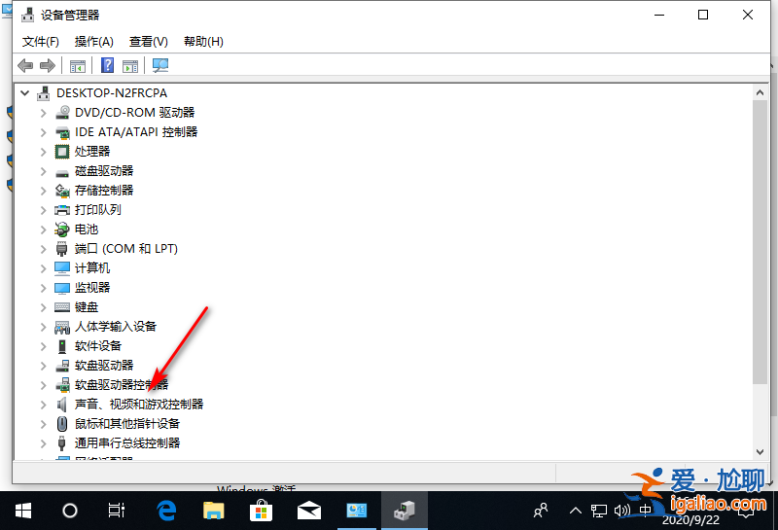Collapse the DESKTOP-N2FRCPA root node
This screenshot has width=778, height=530.
[25, 92]
